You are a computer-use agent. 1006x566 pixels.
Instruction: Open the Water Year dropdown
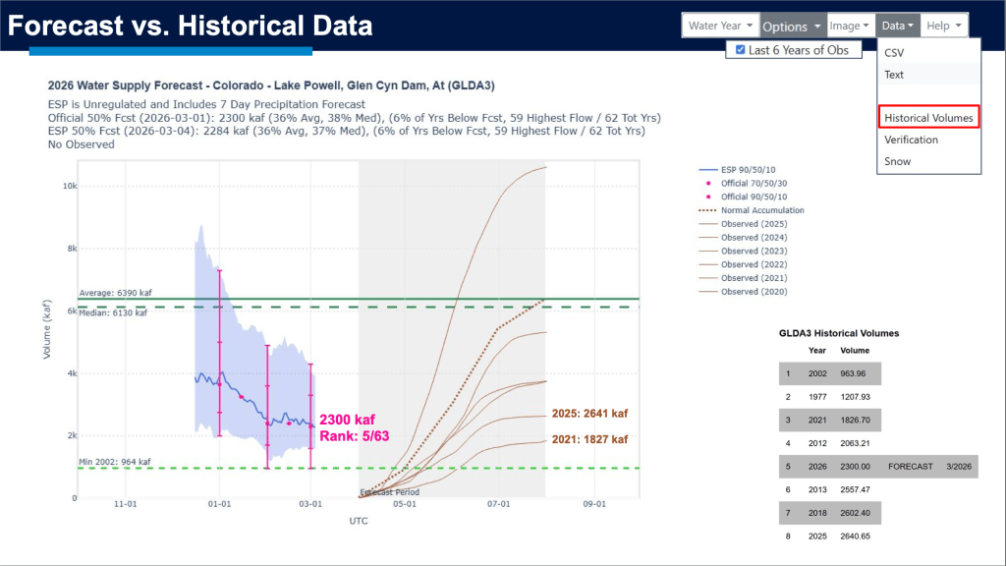(721, 26)
